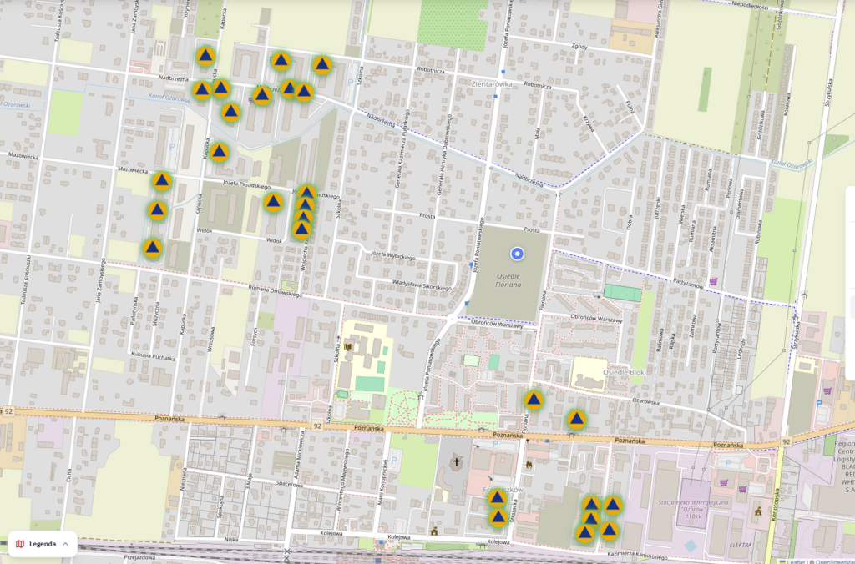855x564 pixels.
Task: Expand the Legenda panel using its chevron
Action: [x=66, y=544]
